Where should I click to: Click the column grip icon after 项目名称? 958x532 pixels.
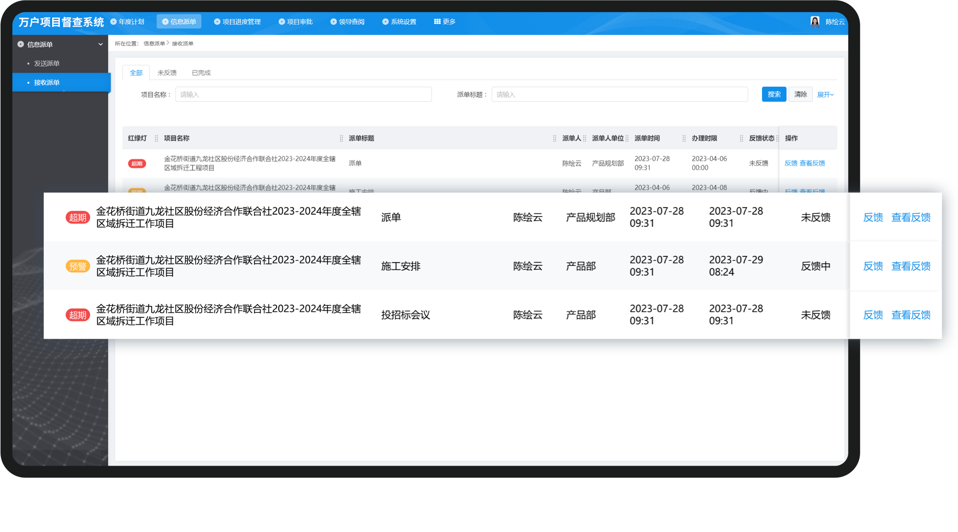tap(341, 138)
